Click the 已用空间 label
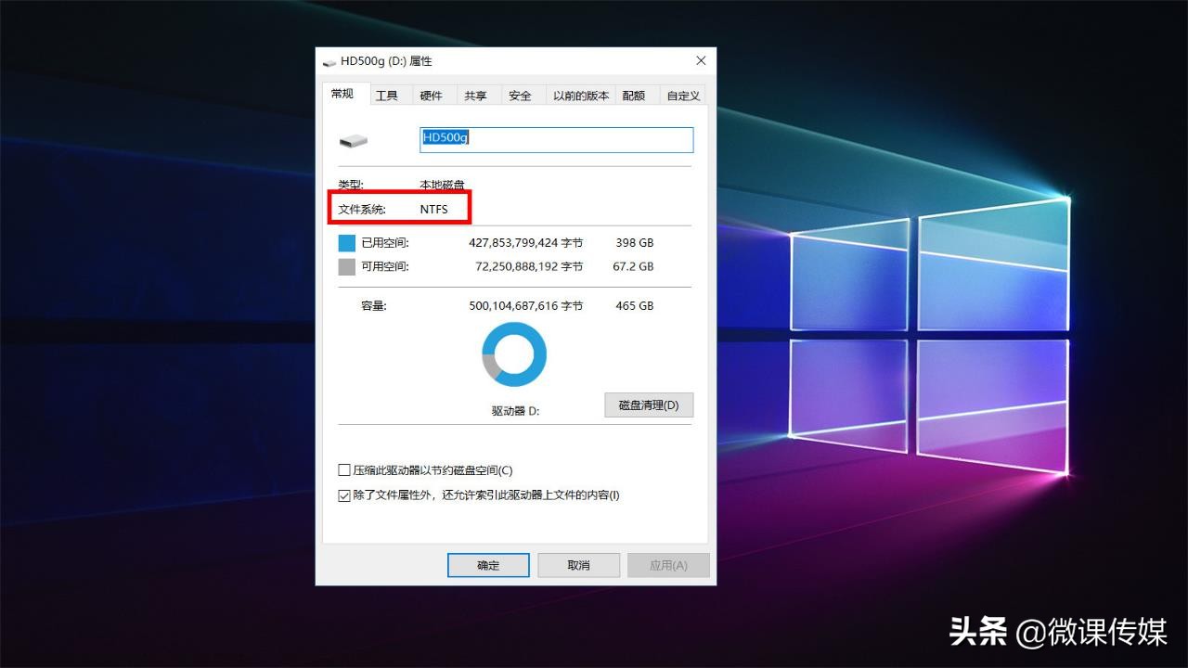The height and width of the screenshot is (668, 1188). pyautogui.click(x=385, y=243)
